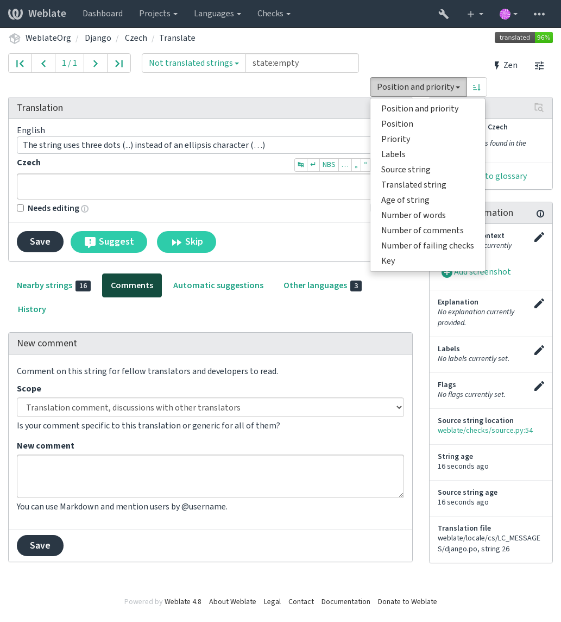The image size is (561, 622).
Task: Open the Not translated strings filter dropdown
Action: 194,64
